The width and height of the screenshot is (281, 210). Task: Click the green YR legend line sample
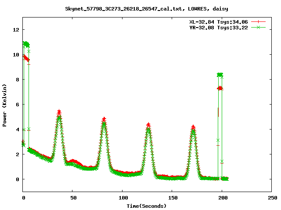tap(258, 27)
